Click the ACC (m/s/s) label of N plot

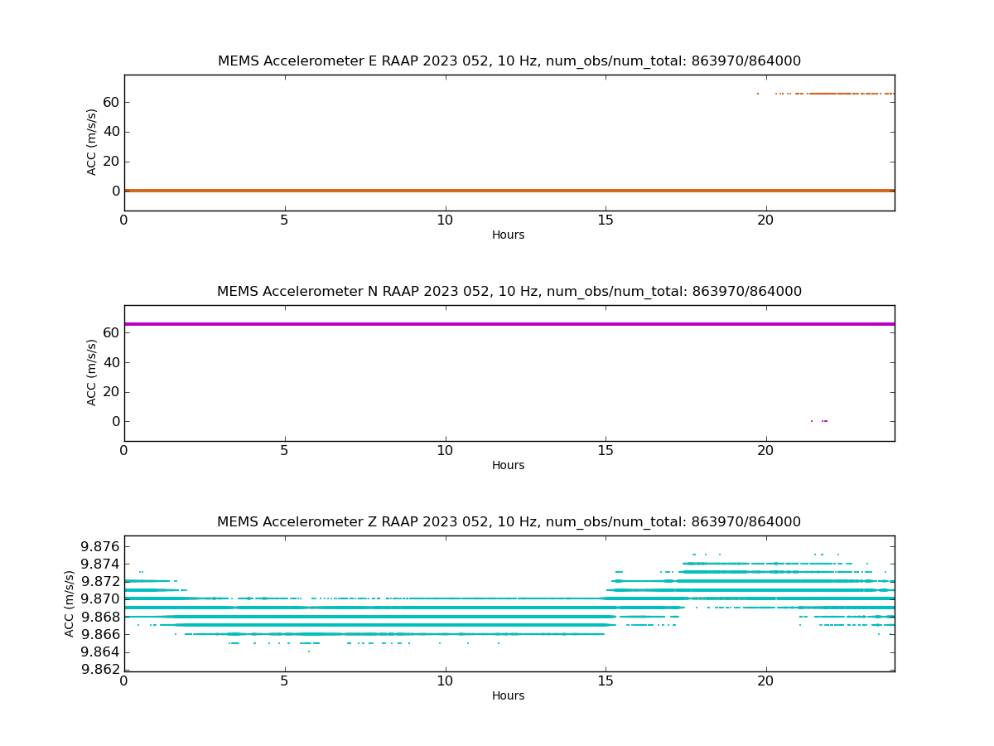click(x=92, y=372)
